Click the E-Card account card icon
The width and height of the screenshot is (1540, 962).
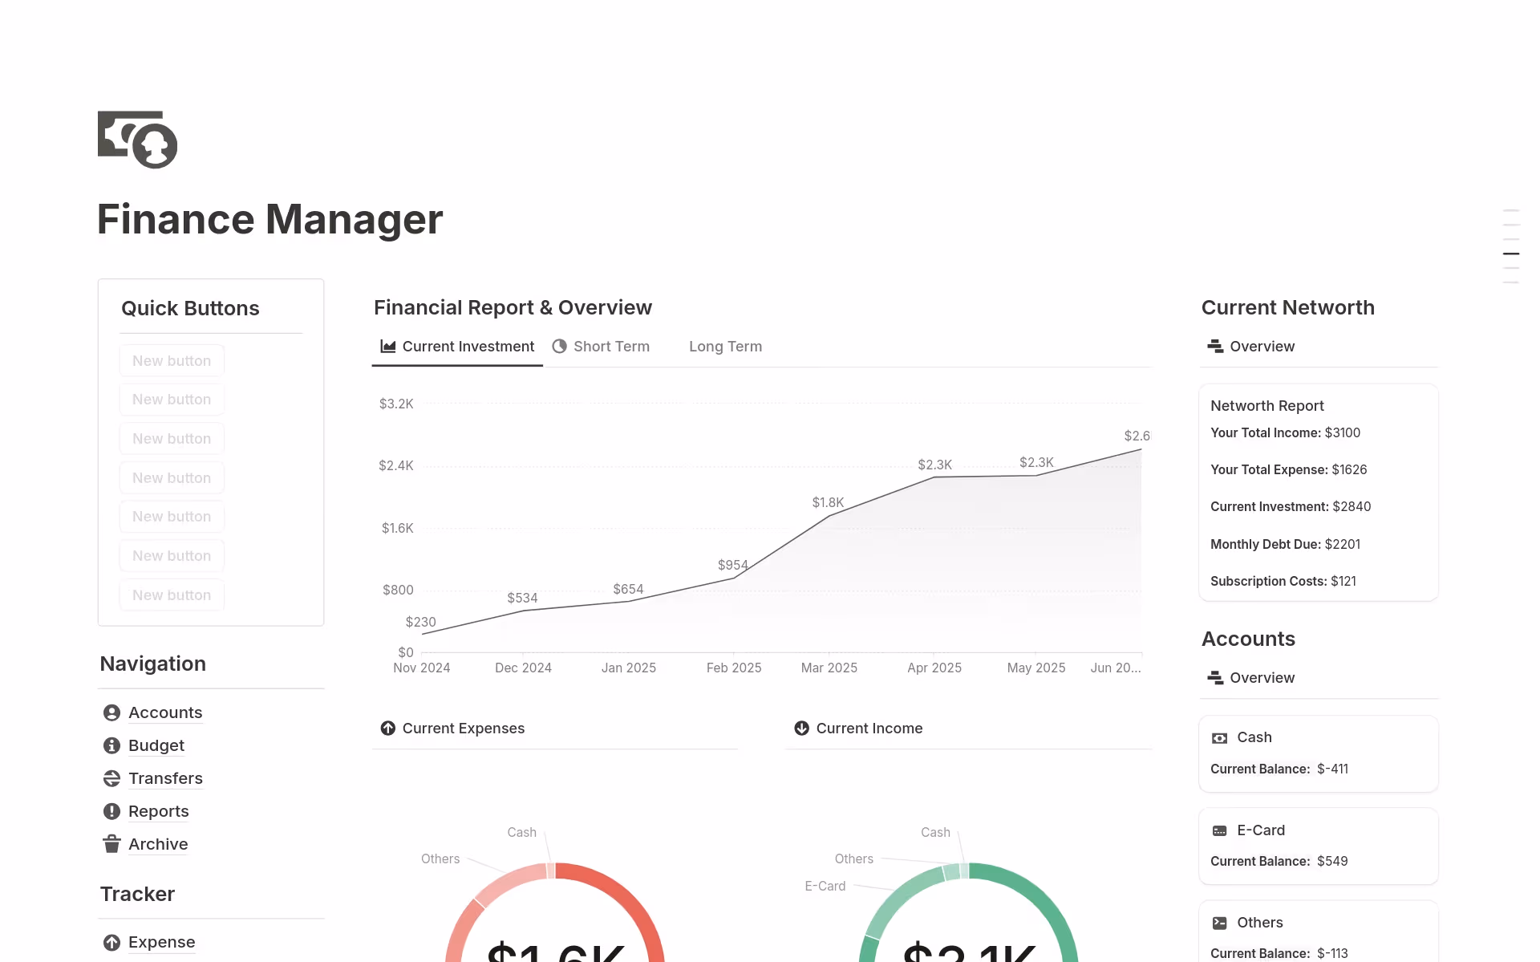(1219, 830)
